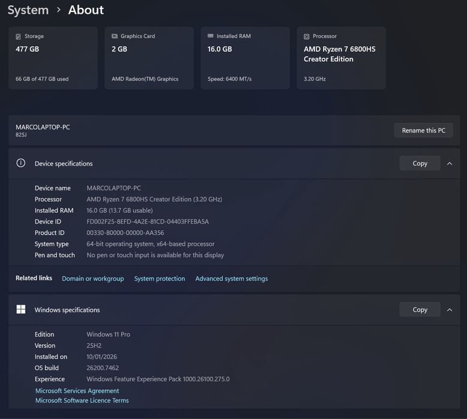The height and width of the screenshot is (419, 467).
Task: Click the Graphics Card icon
Action: click(115, 37)
